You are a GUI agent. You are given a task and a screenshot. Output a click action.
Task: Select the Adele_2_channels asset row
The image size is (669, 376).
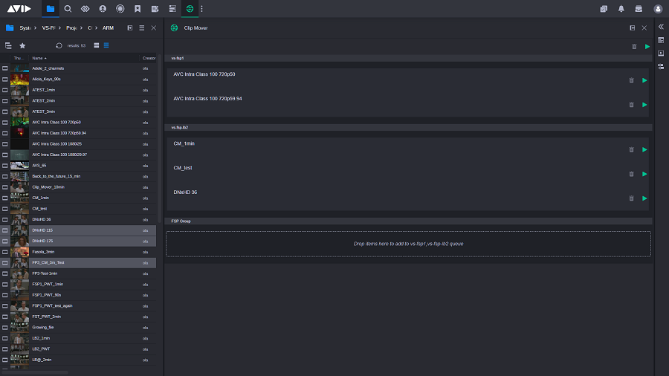(x=78, y=68)
